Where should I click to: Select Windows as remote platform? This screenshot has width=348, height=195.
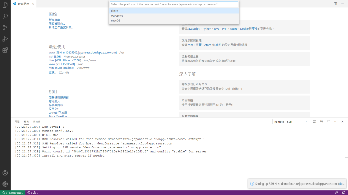click(x=174, y=16)
